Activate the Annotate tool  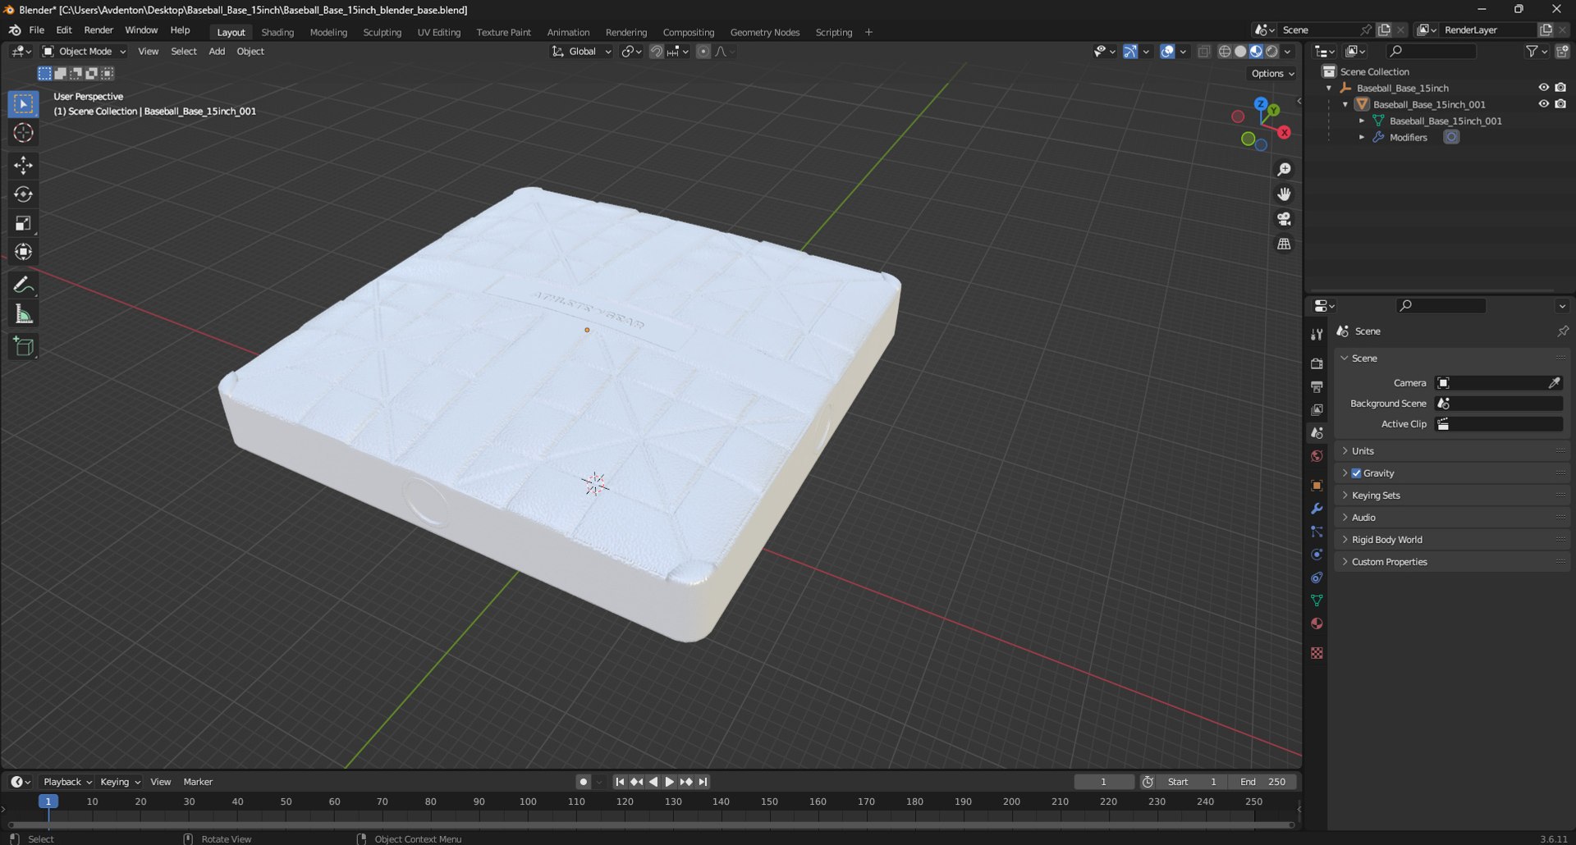click(x=23, y=285)
